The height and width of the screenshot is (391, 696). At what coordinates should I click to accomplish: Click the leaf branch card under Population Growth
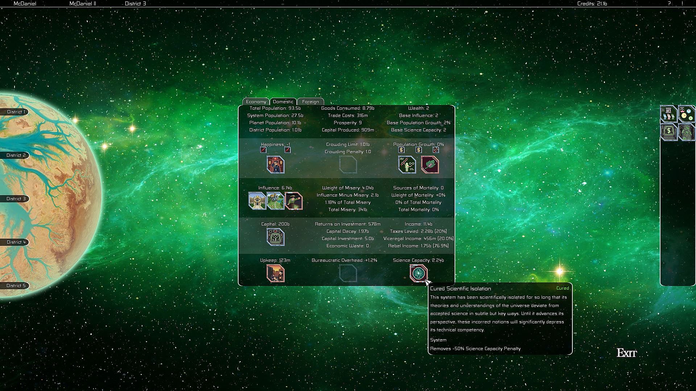click(x=430, y=165)
